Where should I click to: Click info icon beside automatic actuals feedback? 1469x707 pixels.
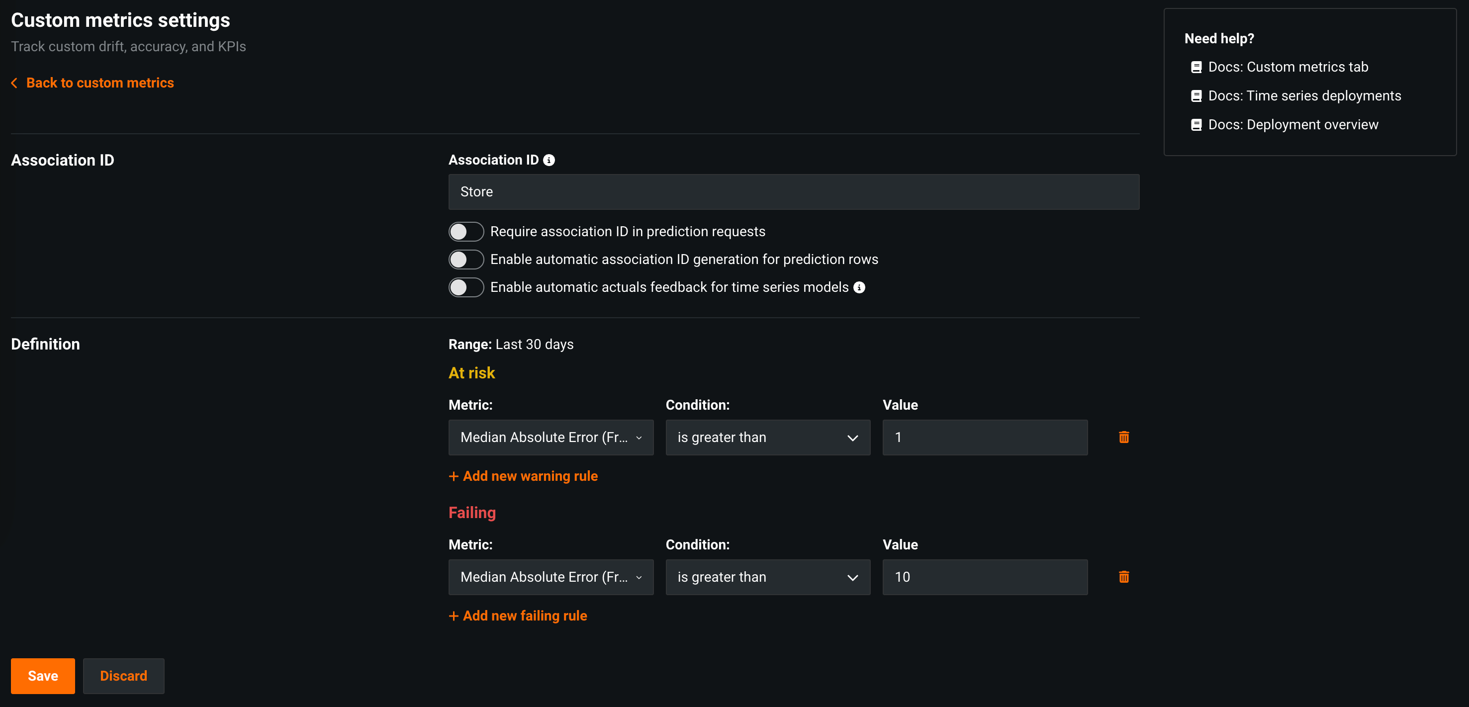pos(859,287)
